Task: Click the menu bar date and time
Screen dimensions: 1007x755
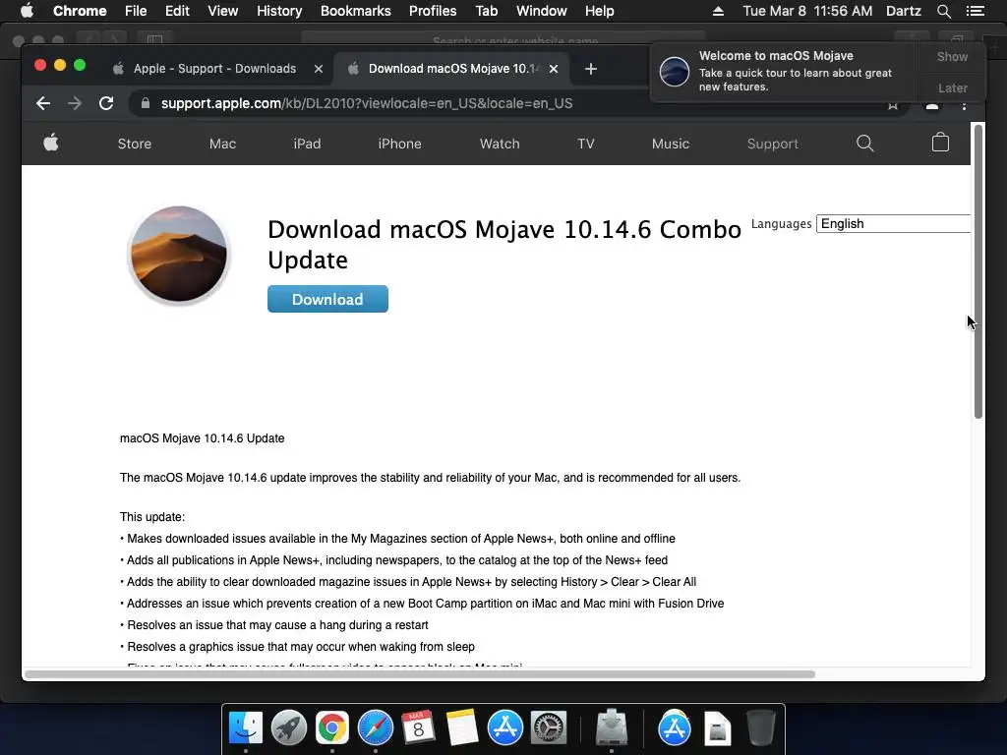Action: point(807,11)
